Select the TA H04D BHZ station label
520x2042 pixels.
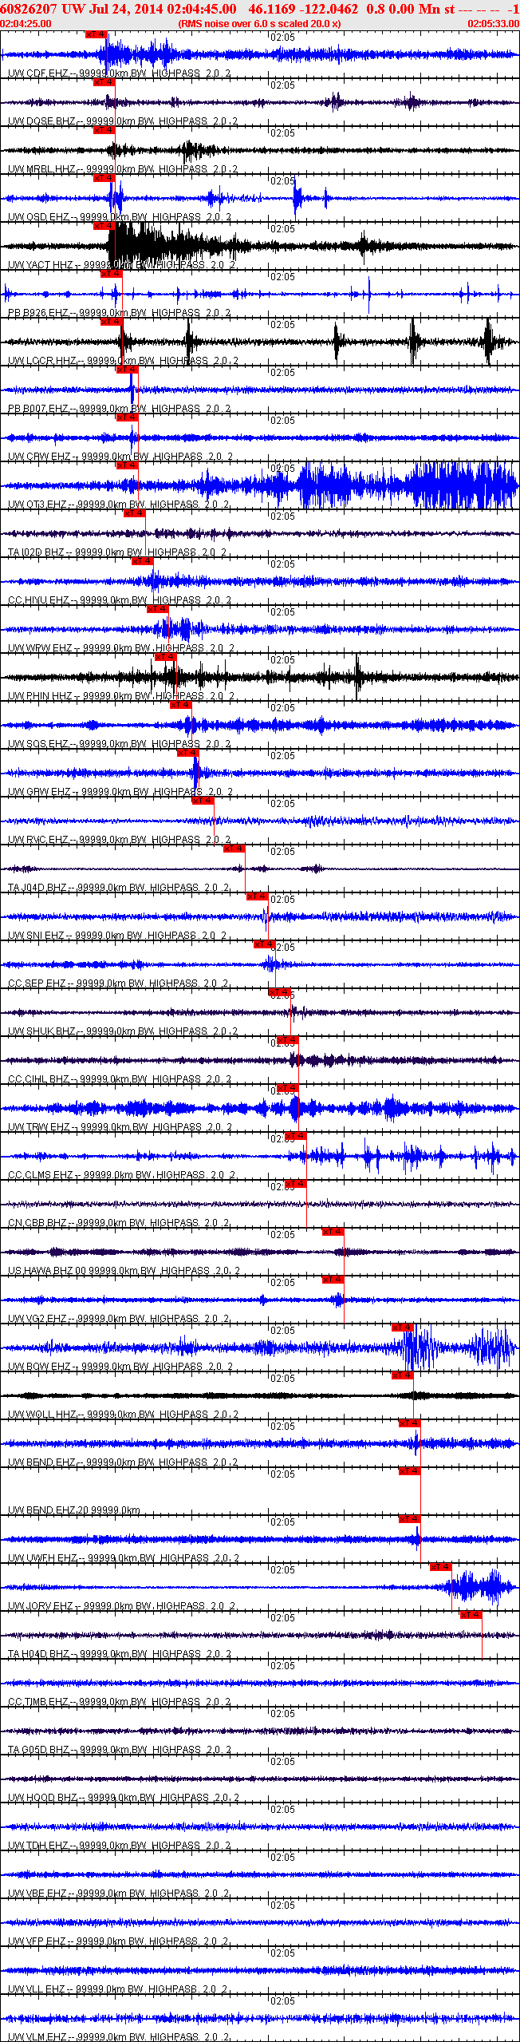point(120,1654)
